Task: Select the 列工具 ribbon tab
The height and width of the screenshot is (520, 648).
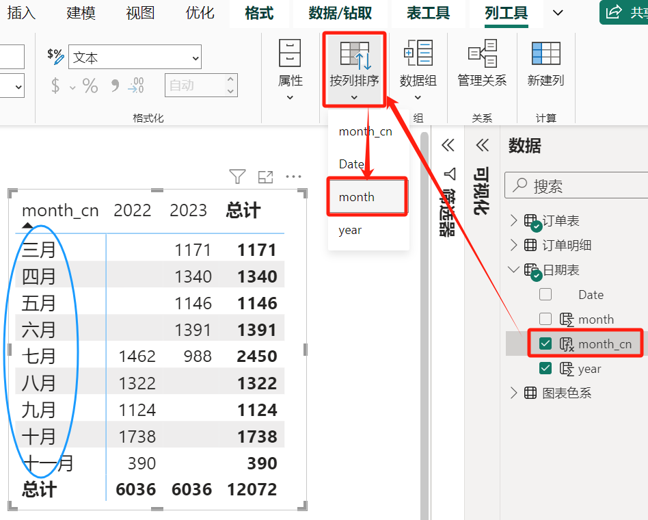Action: [x=507, y=13]
